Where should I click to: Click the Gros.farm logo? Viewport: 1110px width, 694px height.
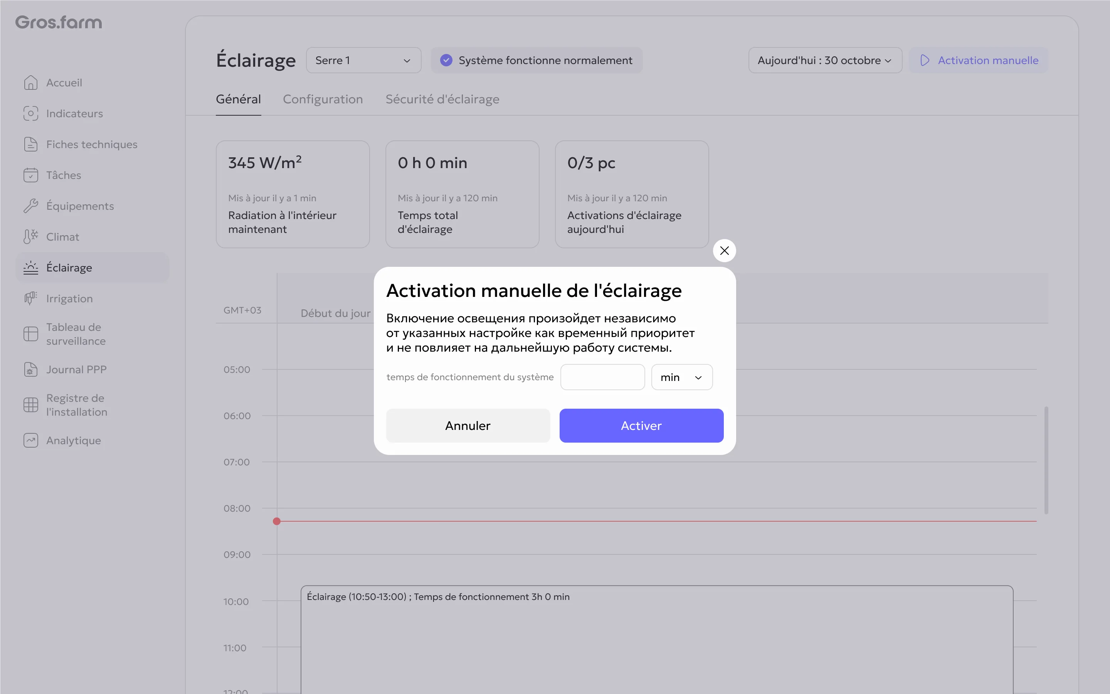pyautogui.click(x=59, y=22)
